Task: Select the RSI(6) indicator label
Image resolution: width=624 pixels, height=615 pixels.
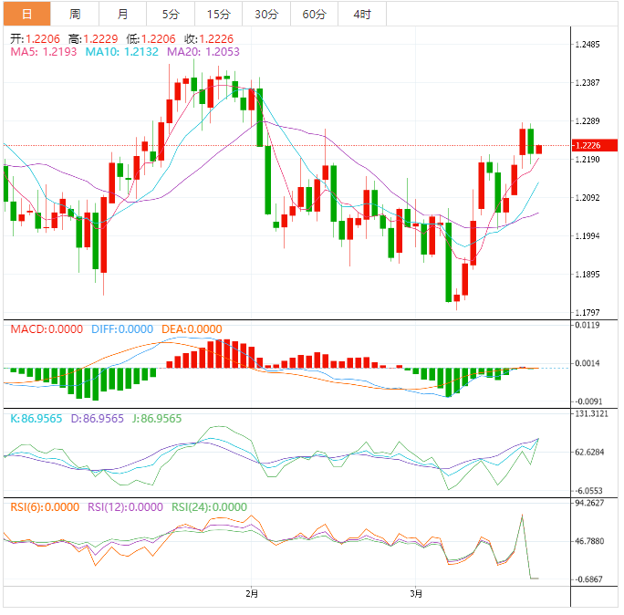Action: (45, 507)
